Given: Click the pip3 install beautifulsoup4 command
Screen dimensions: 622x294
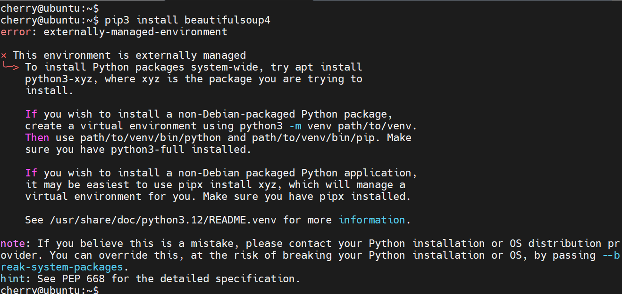Looking at the screenshot, I should pyautogui.click(x=189, y=20).
